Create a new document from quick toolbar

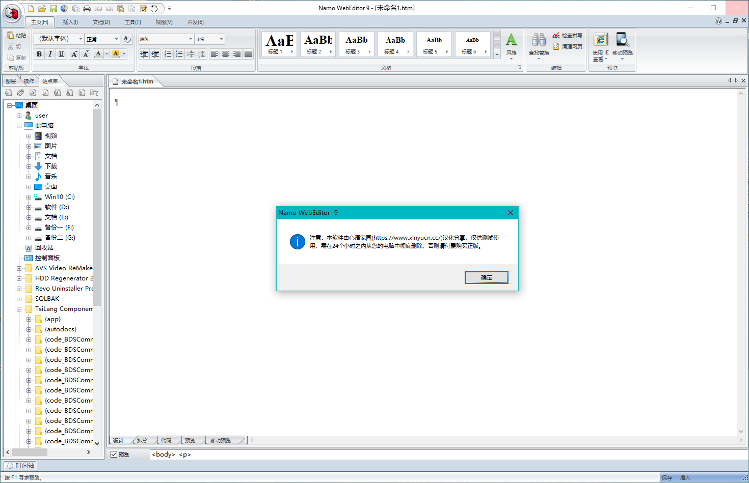click(31, 9)
